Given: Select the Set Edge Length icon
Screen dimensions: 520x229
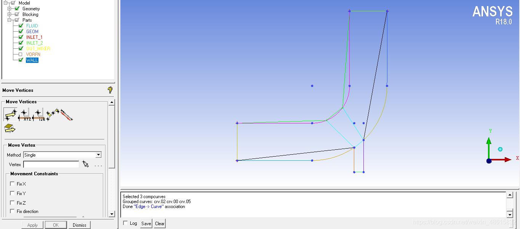Looking at the screenshot, I should (x=66, y=115).
